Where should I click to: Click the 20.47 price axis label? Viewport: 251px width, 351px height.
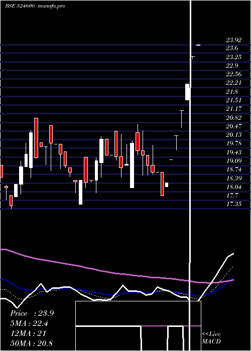(x=233, y=126)
